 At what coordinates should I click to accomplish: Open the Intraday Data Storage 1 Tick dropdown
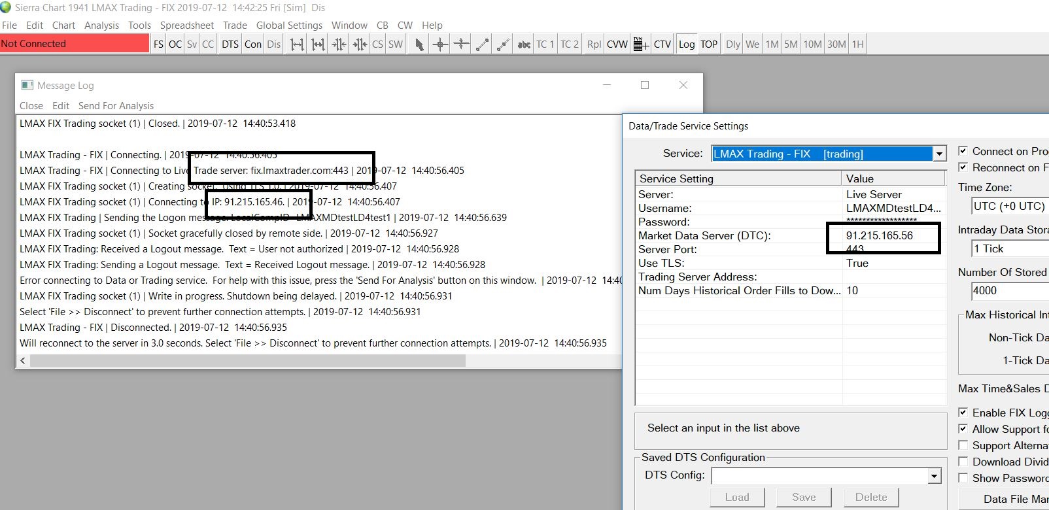[x=1010, y=248]
